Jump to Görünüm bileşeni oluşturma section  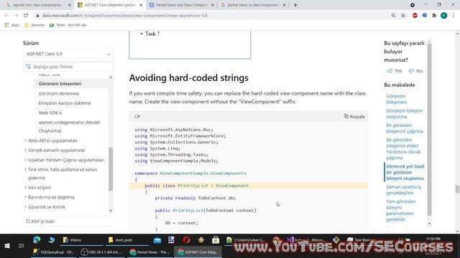click(404, 113)
